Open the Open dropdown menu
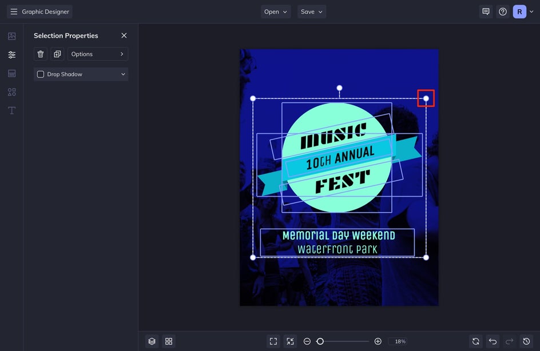 tap(276, 11)
